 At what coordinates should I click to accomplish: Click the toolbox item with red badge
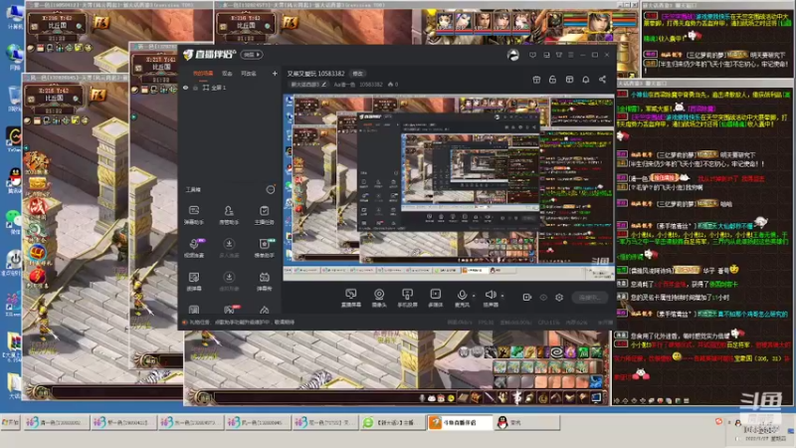click(230, 310)
